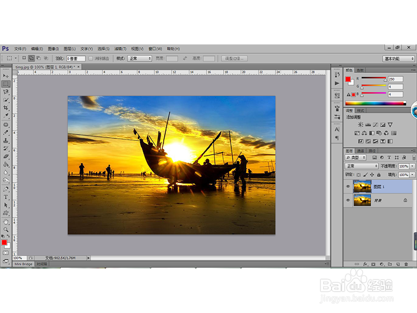Open the Layers panel flyout menu
Screen dimensions: 417x313
click(x=413, y=151)
